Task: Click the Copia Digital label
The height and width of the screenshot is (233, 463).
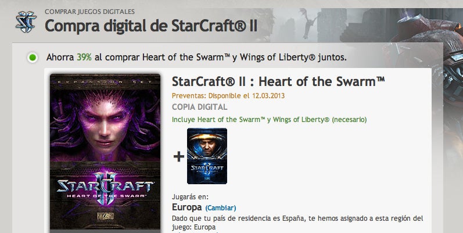Action: pyautogui.click(x=200, y=107)
